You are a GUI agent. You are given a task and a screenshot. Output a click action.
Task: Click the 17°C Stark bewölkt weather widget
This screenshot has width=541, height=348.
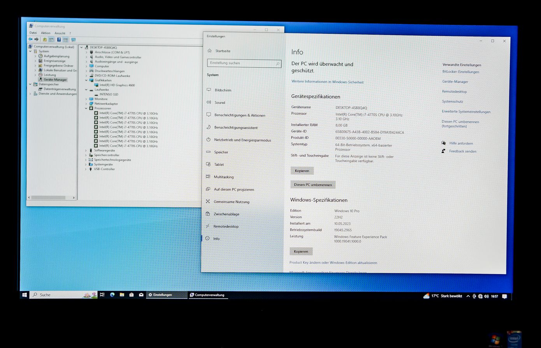(x=443, y=296)
